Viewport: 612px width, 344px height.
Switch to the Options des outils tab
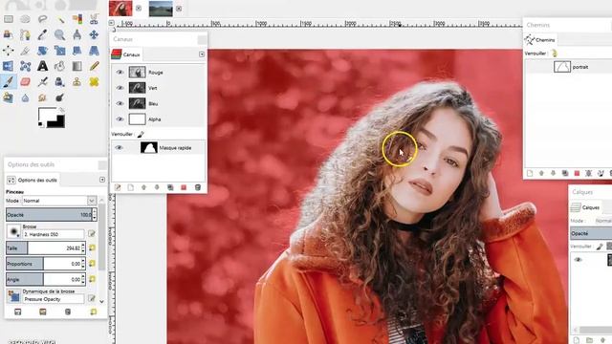33,180
